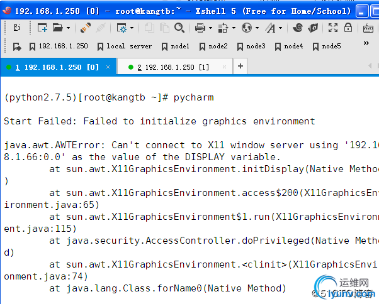Launch Xftp swirl icon
This screenshot has height=304, width=379.
coord(298,28)
